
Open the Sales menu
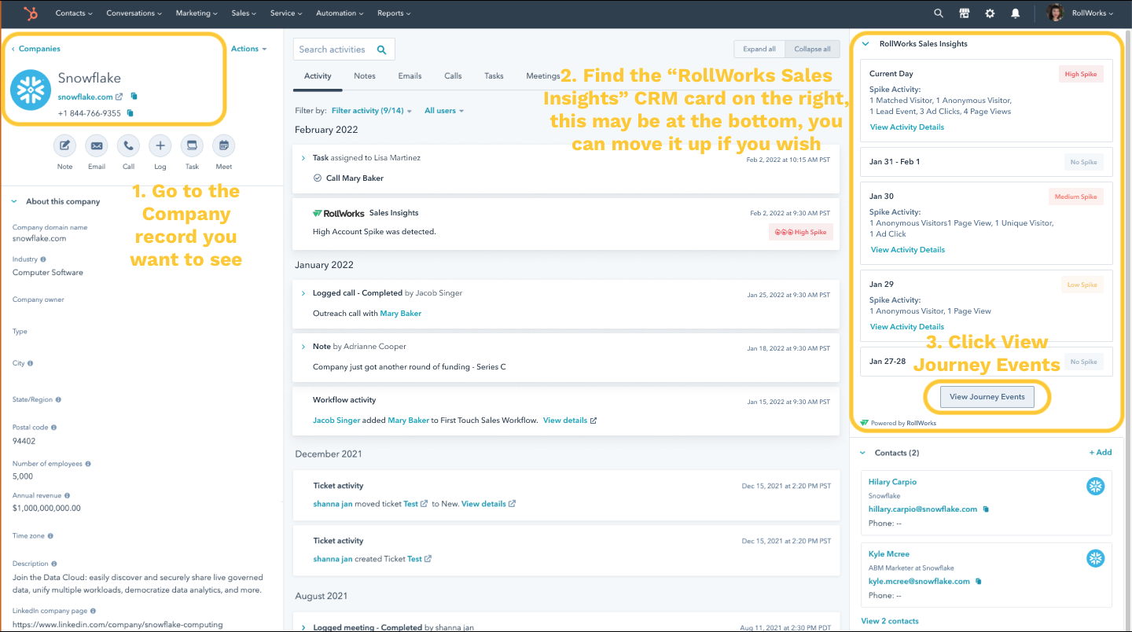(x=243, y=13)
